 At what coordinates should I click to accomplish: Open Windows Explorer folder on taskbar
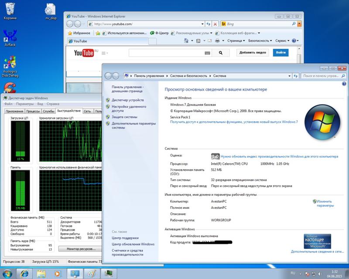41,274
